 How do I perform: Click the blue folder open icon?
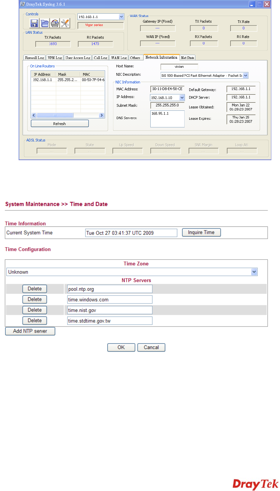45,23
